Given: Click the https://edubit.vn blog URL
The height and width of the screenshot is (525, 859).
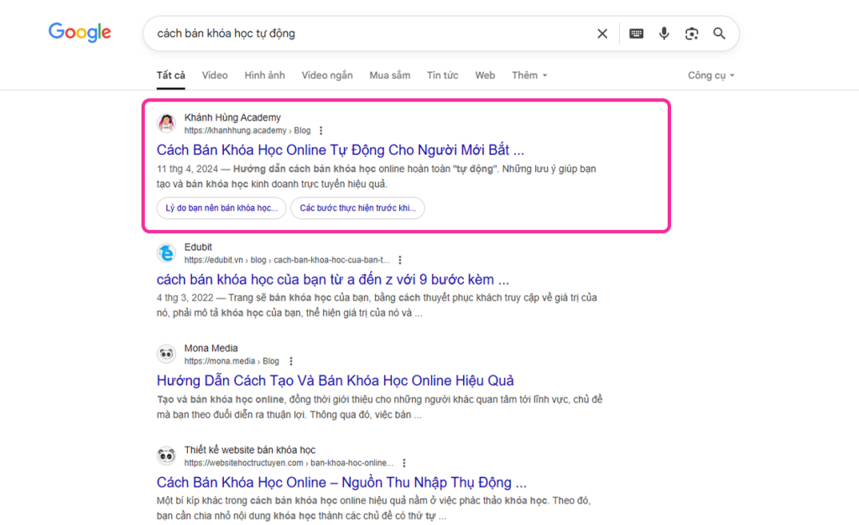Looking at the screenshot, I should [287, 260].
